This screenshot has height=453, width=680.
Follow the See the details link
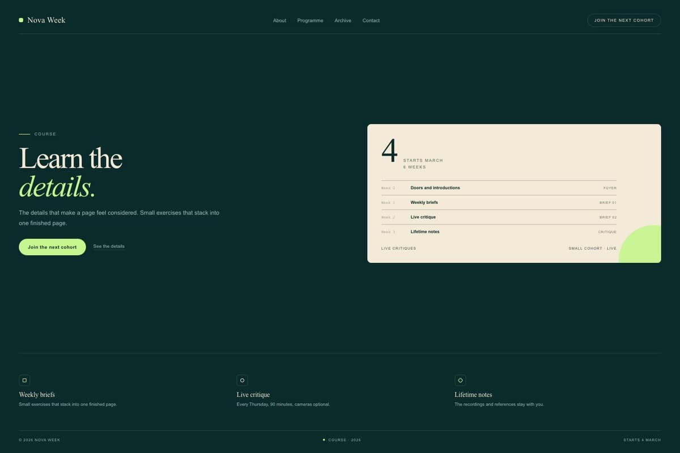(109, 246)
